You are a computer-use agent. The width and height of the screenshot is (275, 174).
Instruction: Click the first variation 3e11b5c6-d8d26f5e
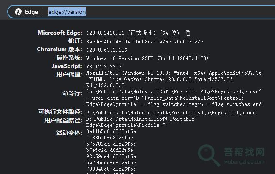point(109,131)
